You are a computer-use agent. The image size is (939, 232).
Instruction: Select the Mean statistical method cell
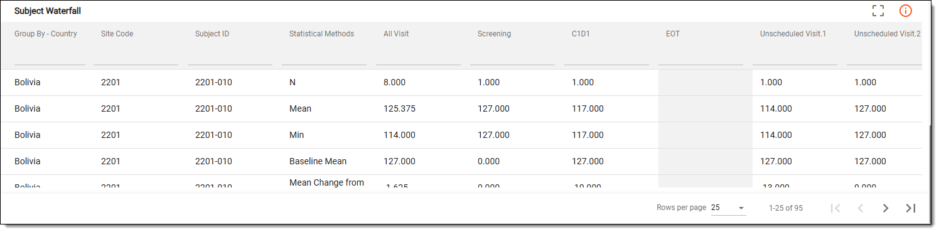(300, 108)
